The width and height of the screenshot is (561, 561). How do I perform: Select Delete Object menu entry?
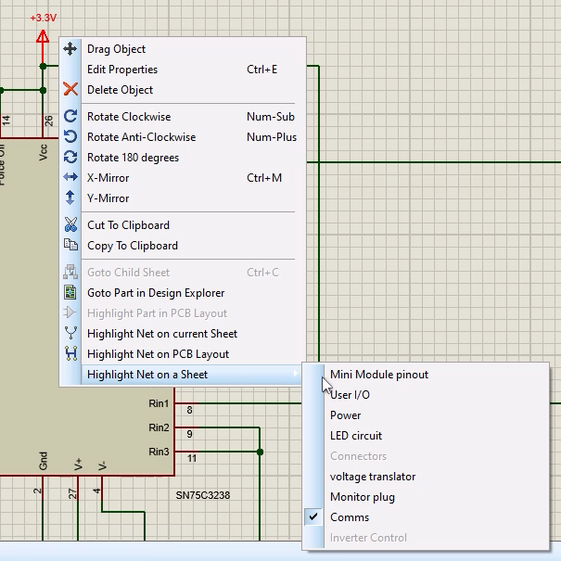(x=193, y=90)
